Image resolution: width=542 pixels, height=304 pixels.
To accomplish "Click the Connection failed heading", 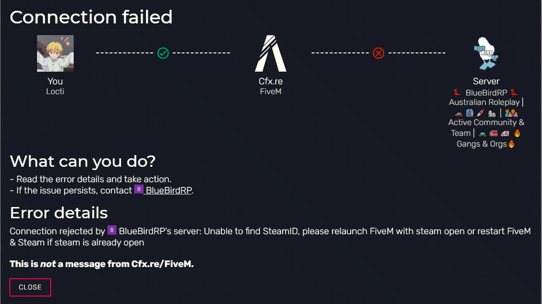I will pyautogui.click(x=91, y=17).
